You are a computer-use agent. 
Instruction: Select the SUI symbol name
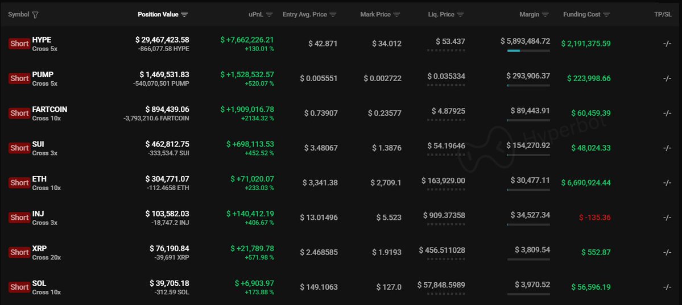pyautogui.click(x=38, y=144)
